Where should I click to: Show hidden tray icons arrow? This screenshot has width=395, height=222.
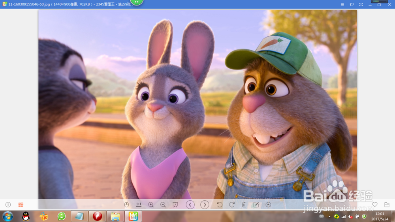tap(329, 216)
